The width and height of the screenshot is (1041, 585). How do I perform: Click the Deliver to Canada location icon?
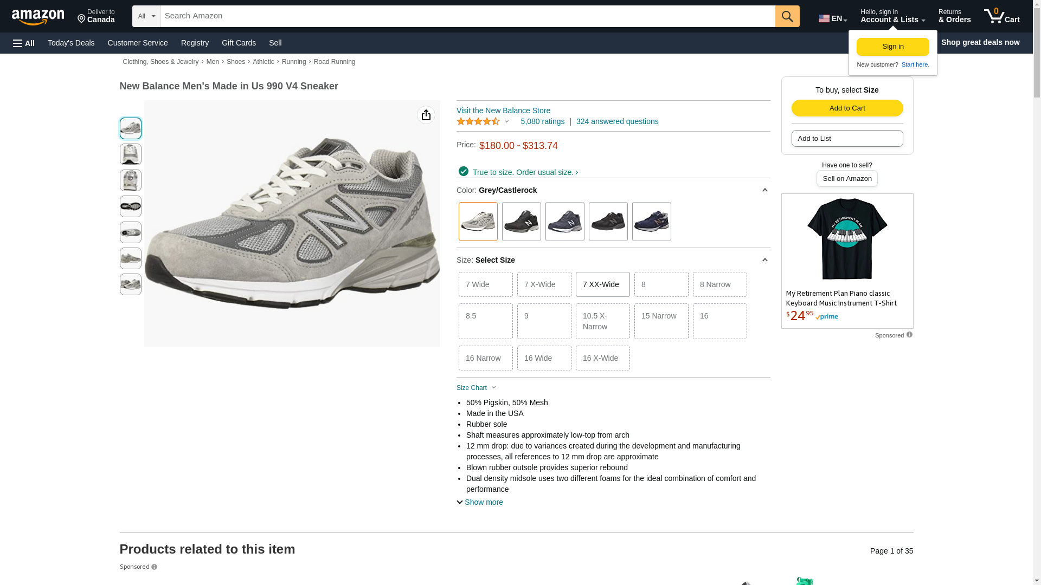[x=82, y=19]
